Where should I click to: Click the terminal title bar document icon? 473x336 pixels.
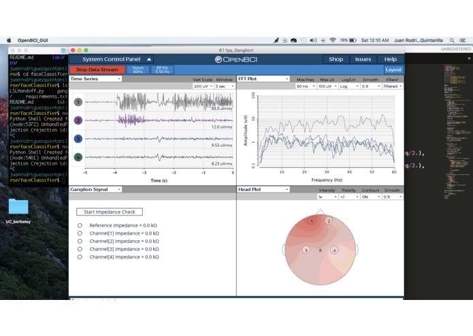pyautogui.click(x=63, y=50)
